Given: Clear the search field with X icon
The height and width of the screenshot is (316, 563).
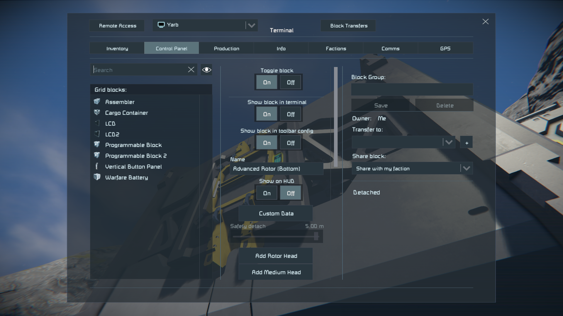Looking at the screenshot, I should pos(191,70).
